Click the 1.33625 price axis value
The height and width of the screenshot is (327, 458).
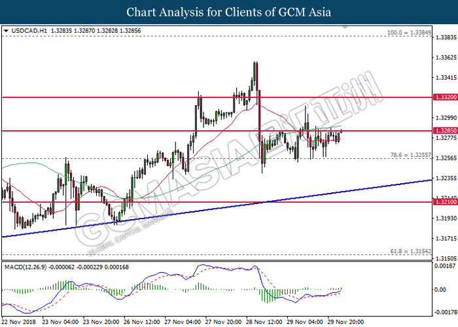pos(446,58)
